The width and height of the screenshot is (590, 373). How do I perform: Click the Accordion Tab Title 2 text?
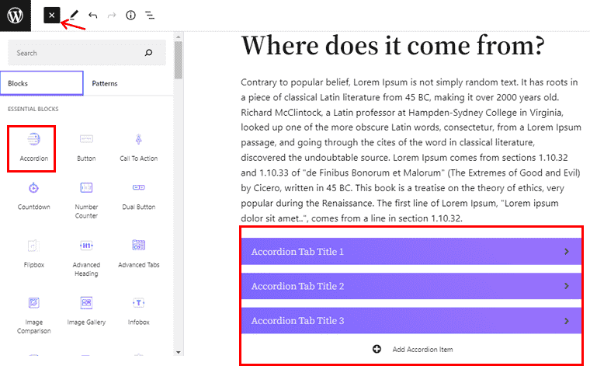pos(297,286)
